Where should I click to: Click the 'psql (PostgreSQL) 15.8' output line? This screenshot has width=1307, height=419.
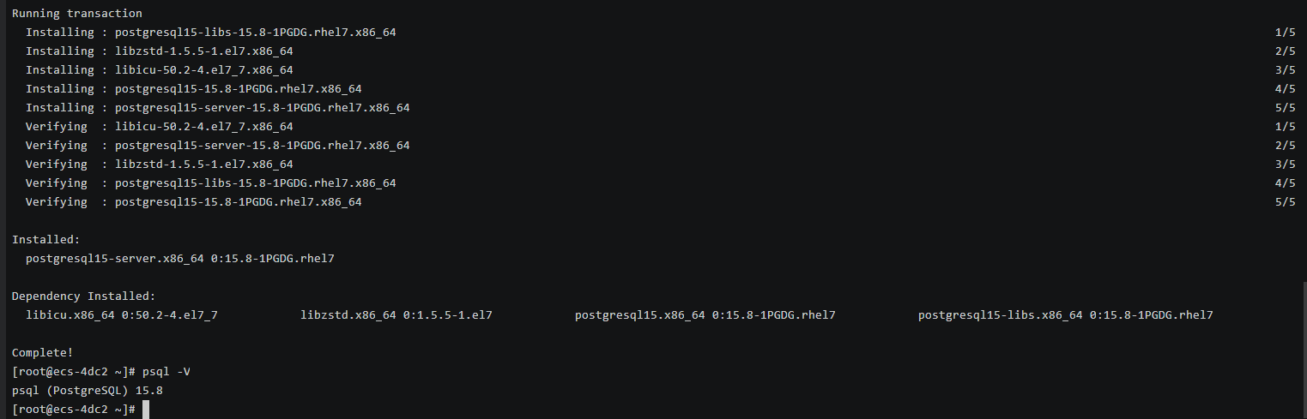87,391
